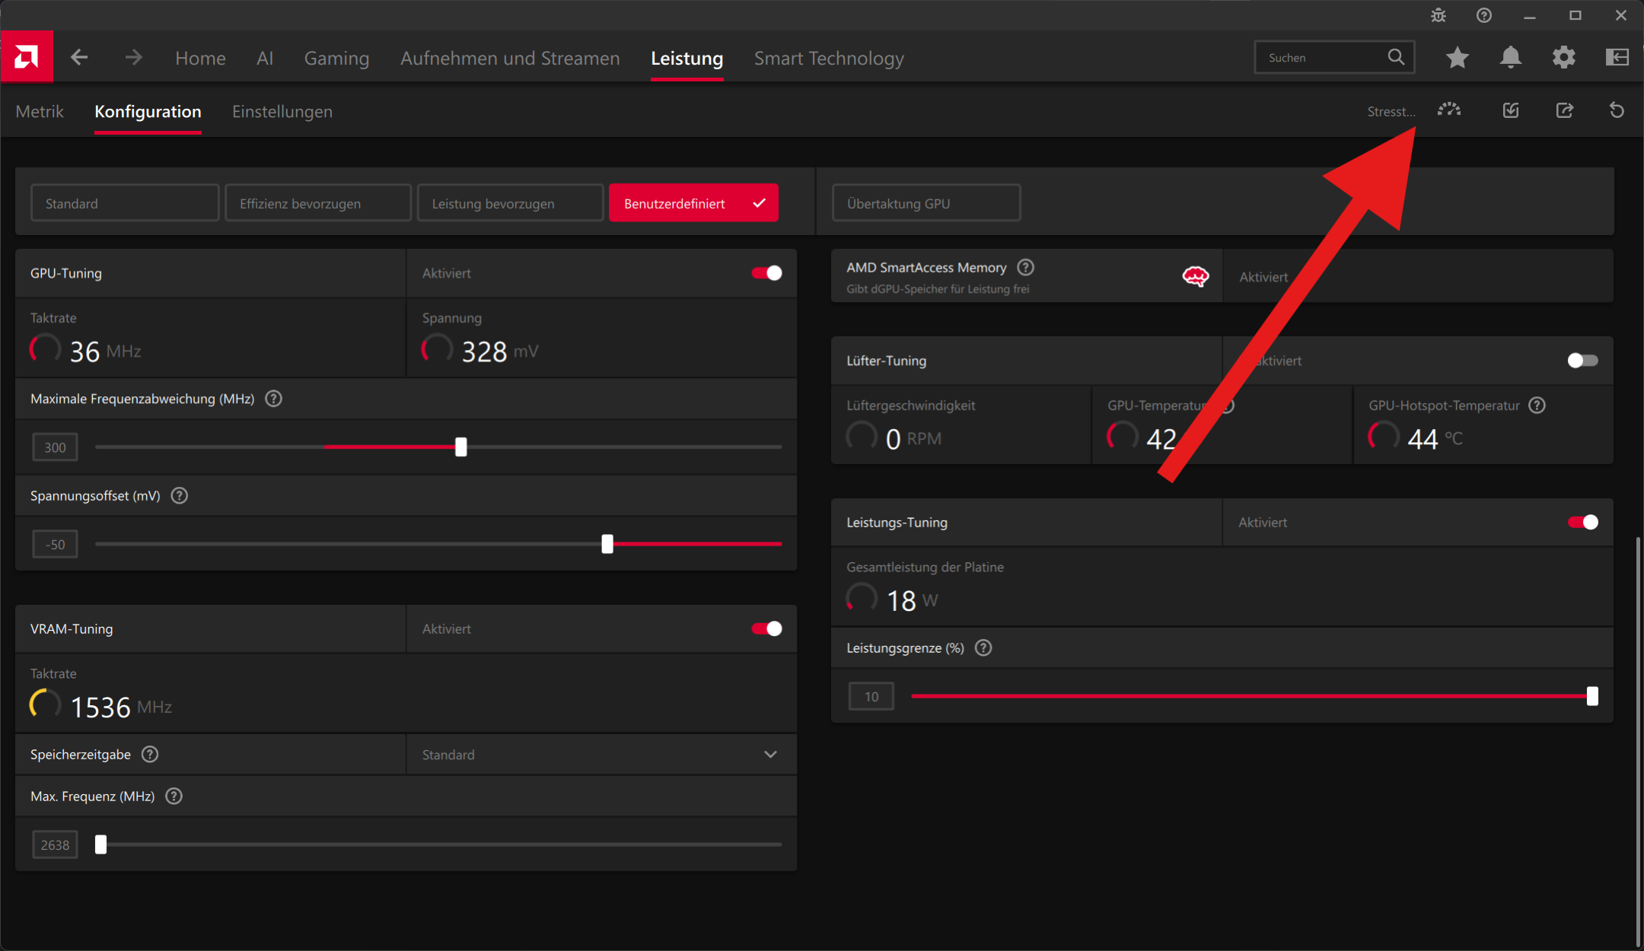The height and width of the screenshot is (951, 1644).
Task: Open the Home tab
Action: pyautogui.click(x=200, y=58)
